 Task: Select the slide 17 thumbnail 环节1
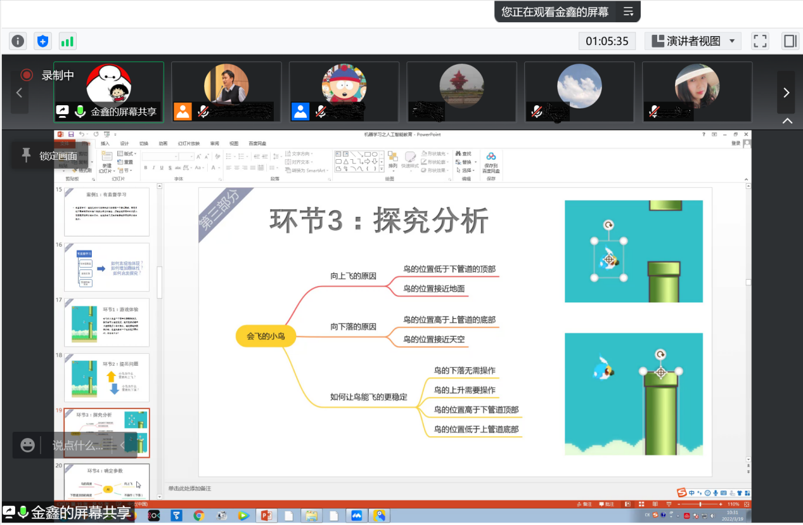106,322
